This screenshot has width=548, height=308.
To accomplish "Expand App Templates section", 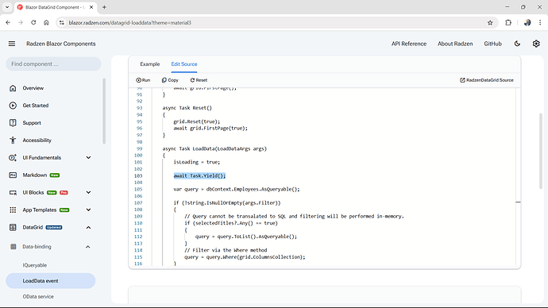I will pyautogui.click(x=88, y=210).
